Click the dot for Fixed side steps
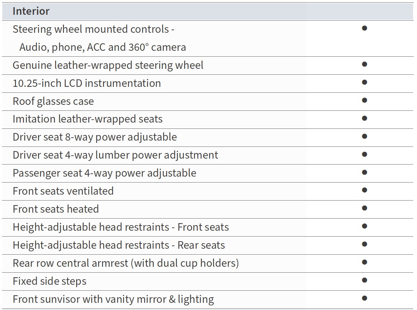 tap(364, 280)
